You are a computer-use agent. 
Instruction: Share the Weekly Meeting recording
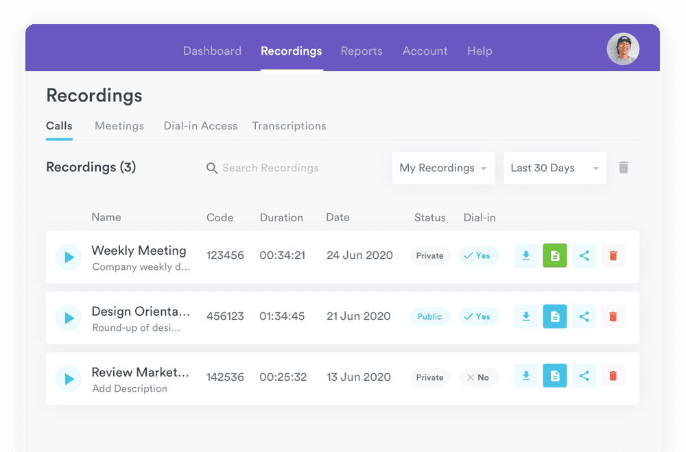click(584, 256)
